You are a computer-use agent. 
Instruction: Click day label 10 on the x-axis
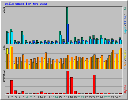pyautogui.click(x=41, y=97)
